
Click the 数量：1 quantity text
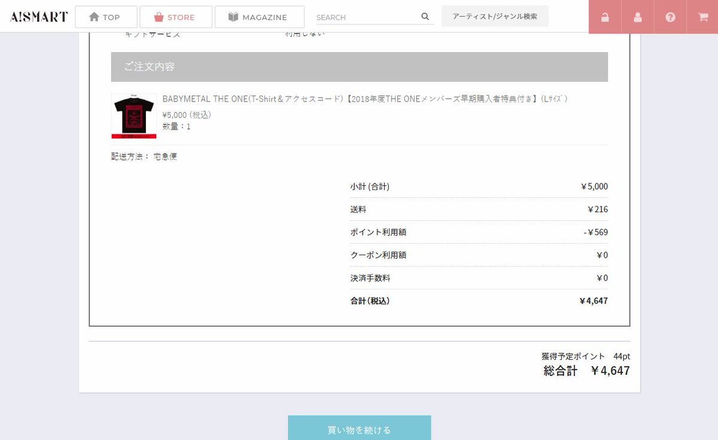[177, 127]
